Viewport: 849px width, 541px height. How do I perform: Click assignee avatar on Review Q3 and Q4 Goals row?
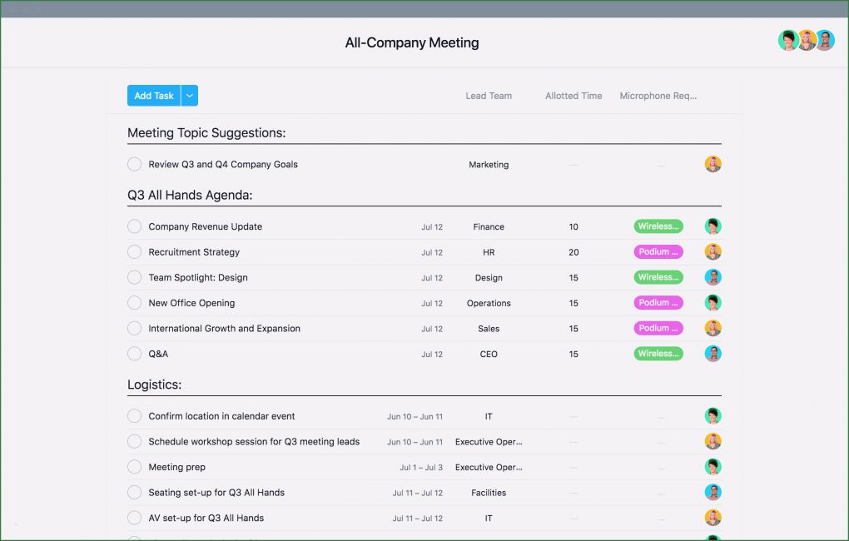coord(712,164)
